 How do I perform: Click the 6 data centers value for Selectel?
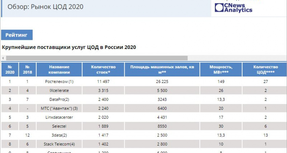tap(265, 126)
